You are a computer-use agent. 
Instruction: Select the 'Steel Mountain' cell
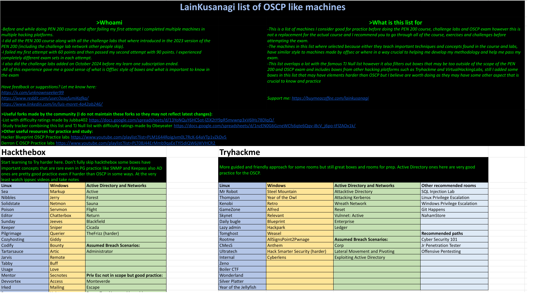(x=300, y=191)
